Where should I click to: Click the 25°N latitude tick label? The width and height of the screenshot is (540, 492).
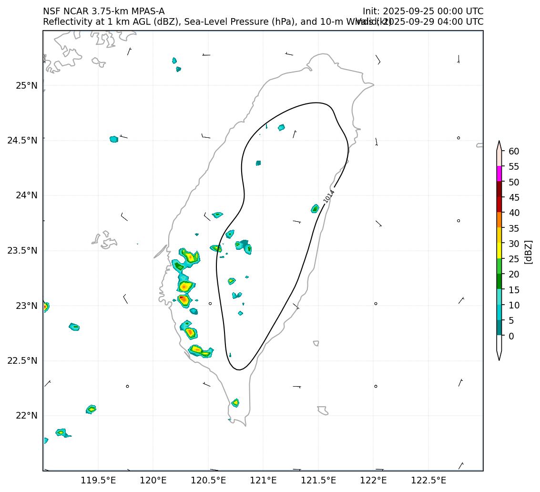(26, 86)
